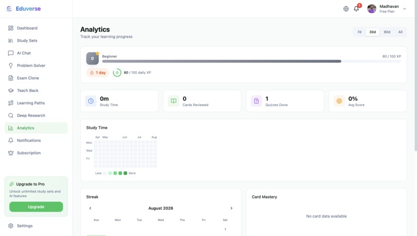Open Subscription page in sidebar
417x236 pixels.
[36, 153]
